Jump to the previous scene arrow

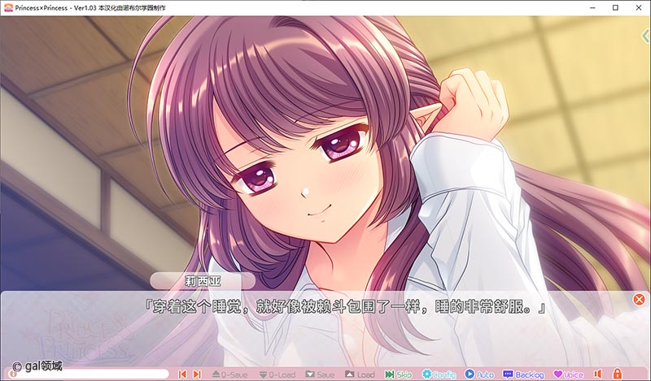point(183,375)
